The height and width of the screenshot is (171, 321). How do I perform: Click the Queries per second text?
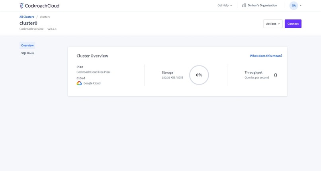[x=257, y=77]
